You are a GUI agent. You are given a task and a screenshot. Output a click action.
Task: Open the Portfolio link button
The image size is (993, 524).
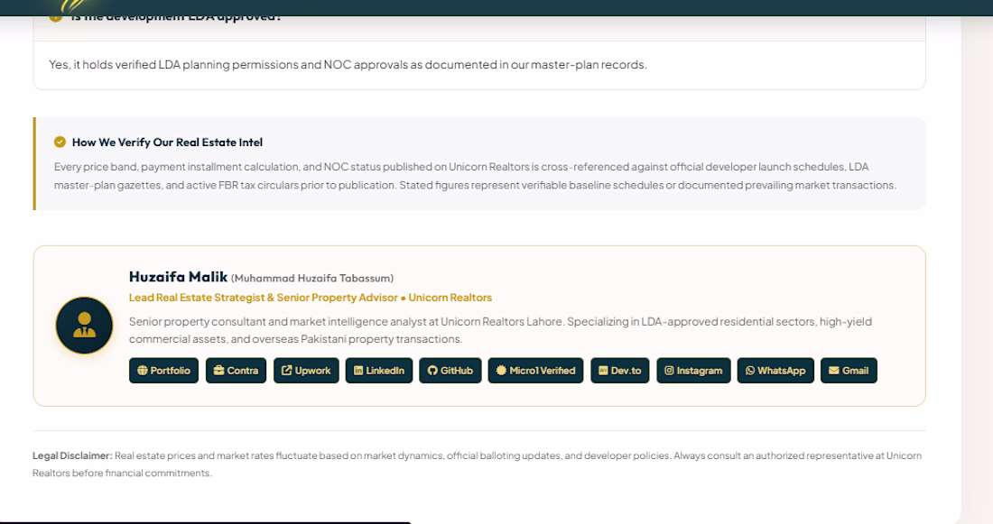point(163,370)
